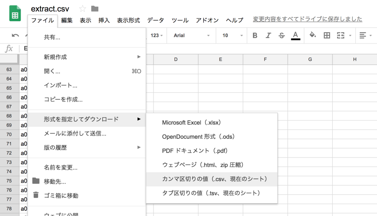Open the 編集 menu
Viewport: 377px width, 216px height.
67,21
